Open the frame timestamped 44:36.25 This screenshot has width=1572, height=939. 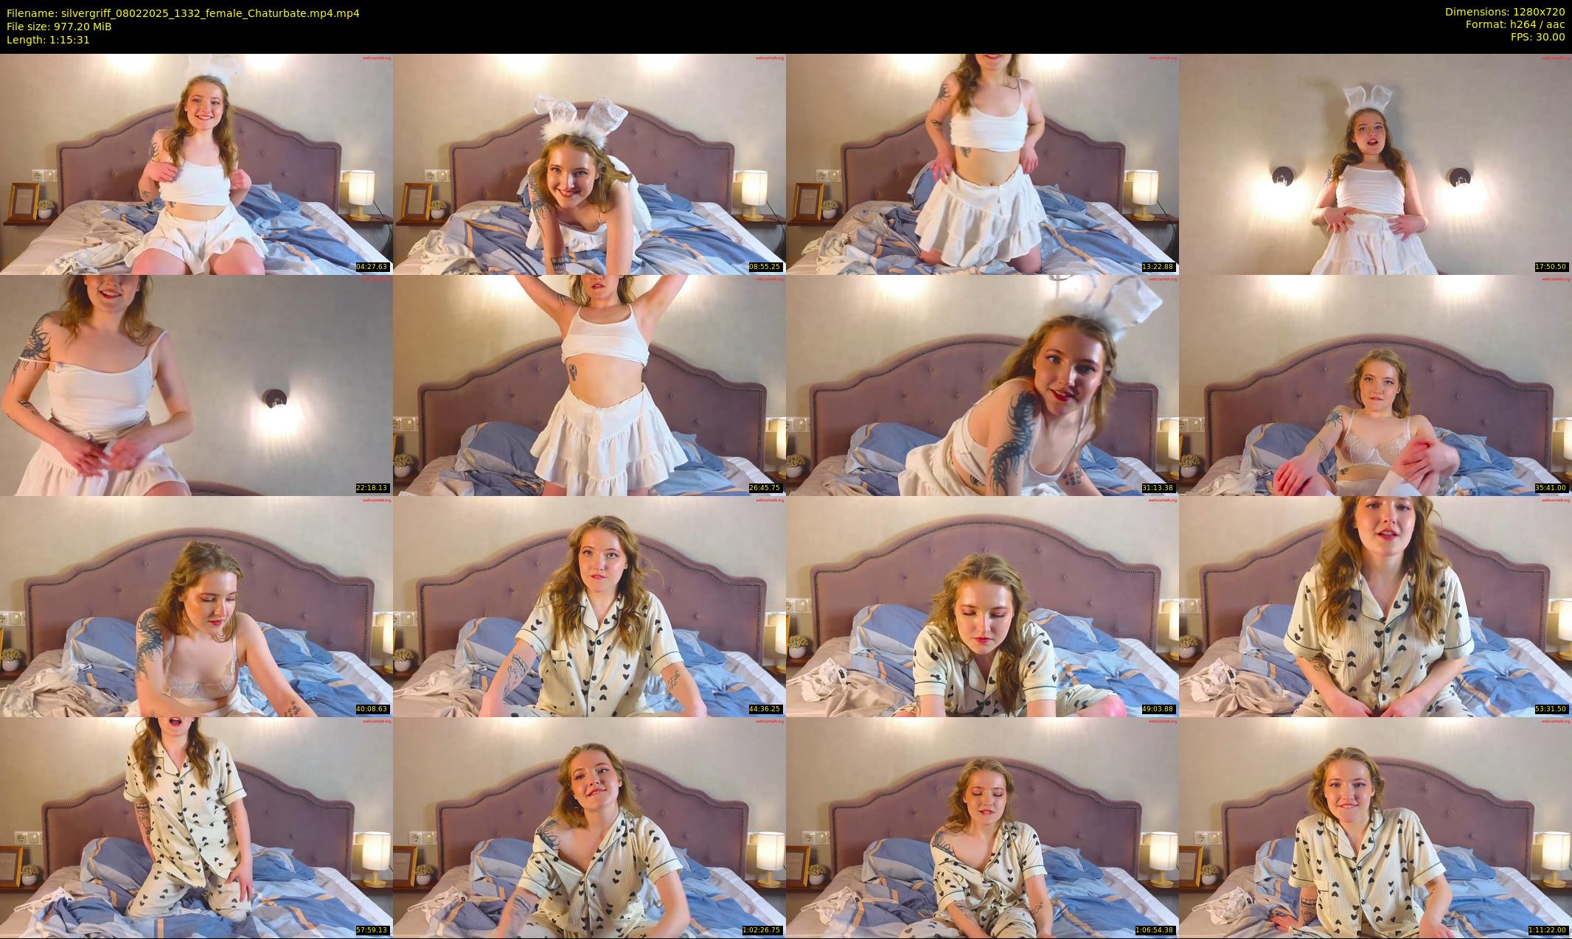589,606
